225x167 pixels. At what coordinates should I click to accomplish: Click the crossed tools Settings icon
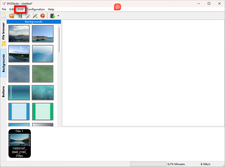35,16
